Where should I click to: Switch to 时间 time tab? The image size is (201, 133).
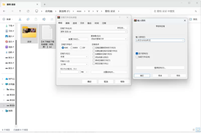pyautogui.click(x=97, y=23)
